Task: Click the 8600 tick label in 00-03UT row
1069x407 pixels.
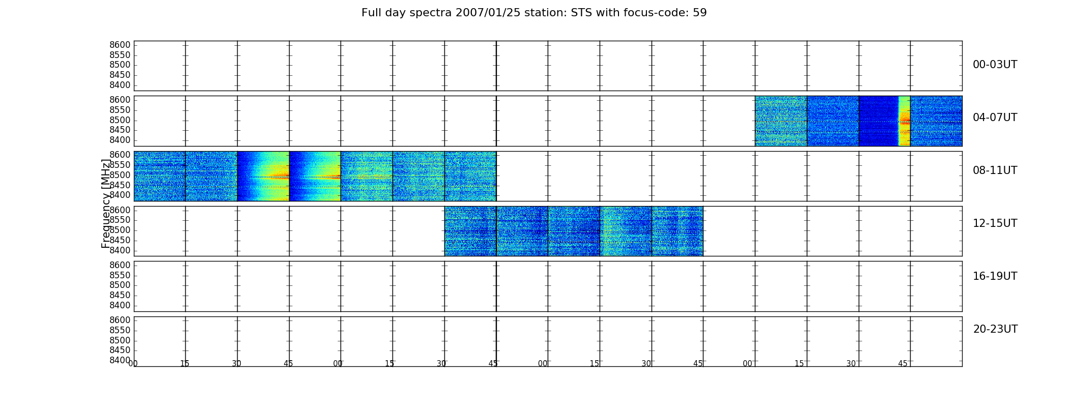Action: 120,45
